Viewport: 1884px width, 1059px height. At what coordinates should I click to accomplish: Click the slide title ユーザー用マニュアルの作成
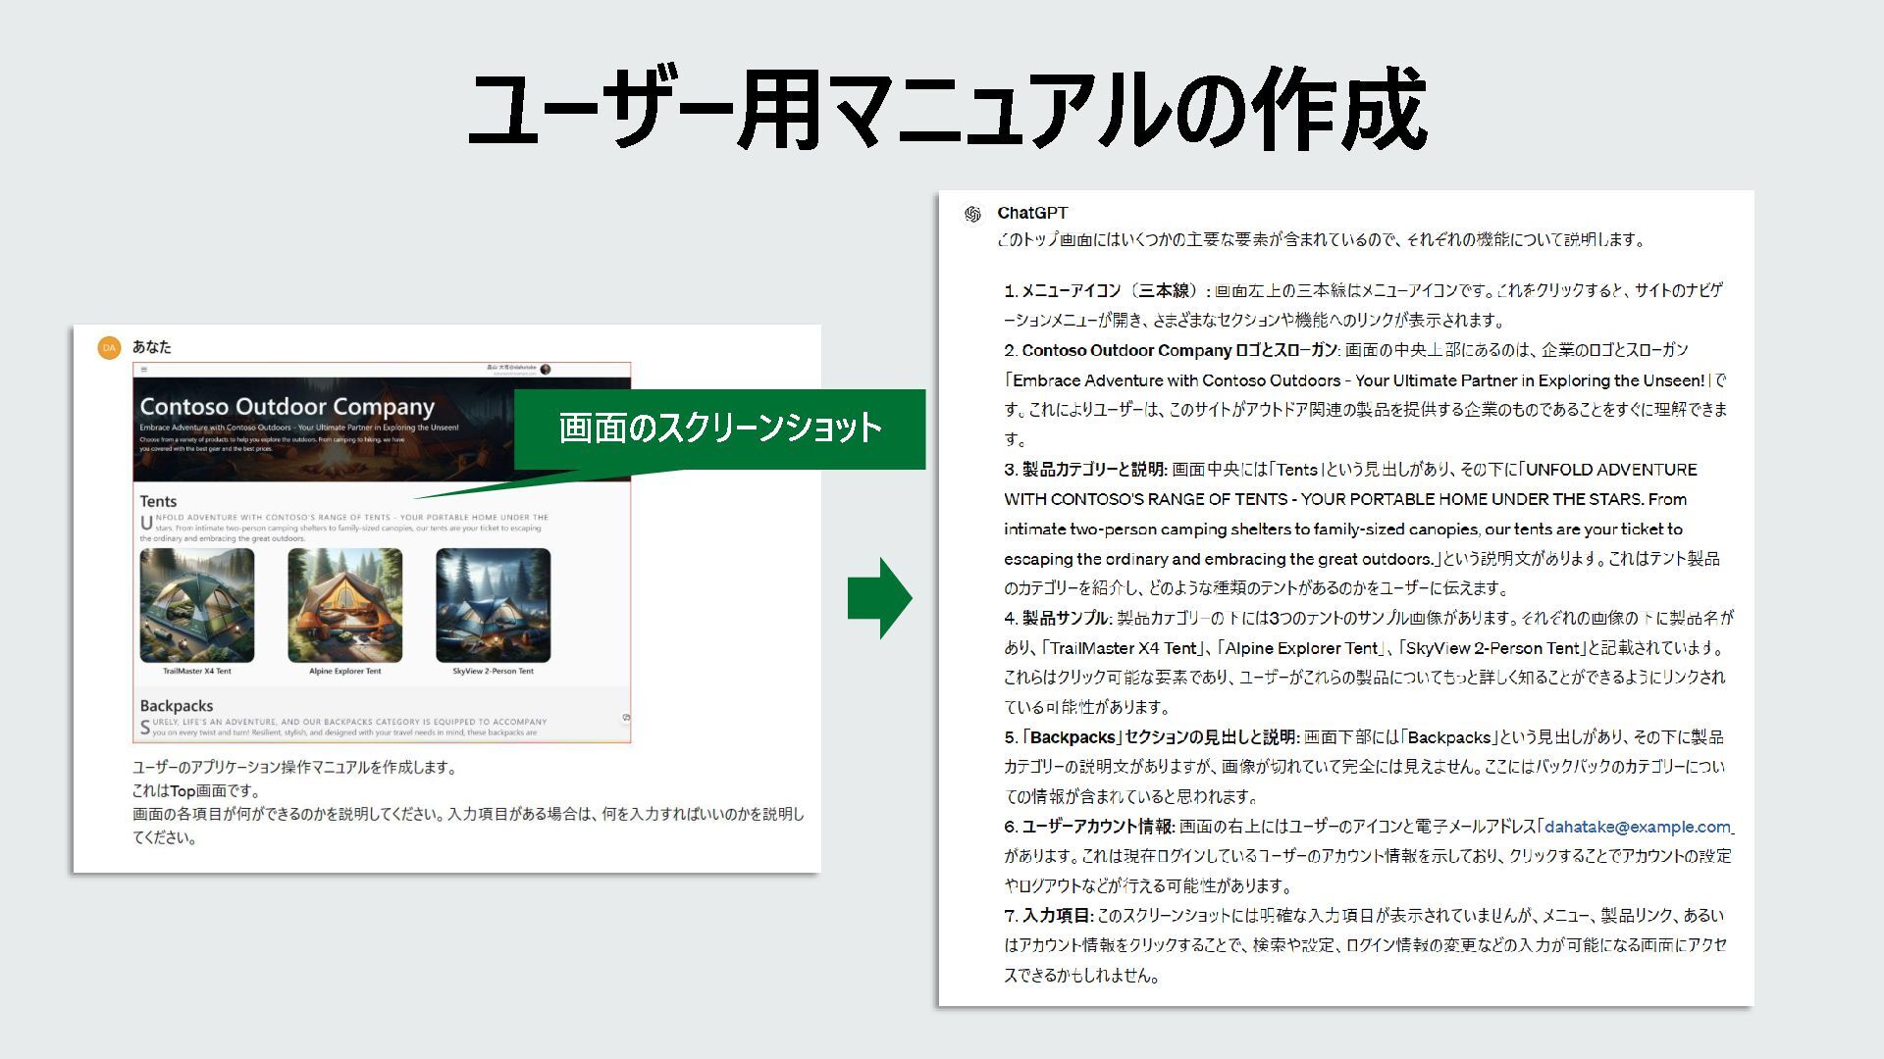click(x=946, y=110)
